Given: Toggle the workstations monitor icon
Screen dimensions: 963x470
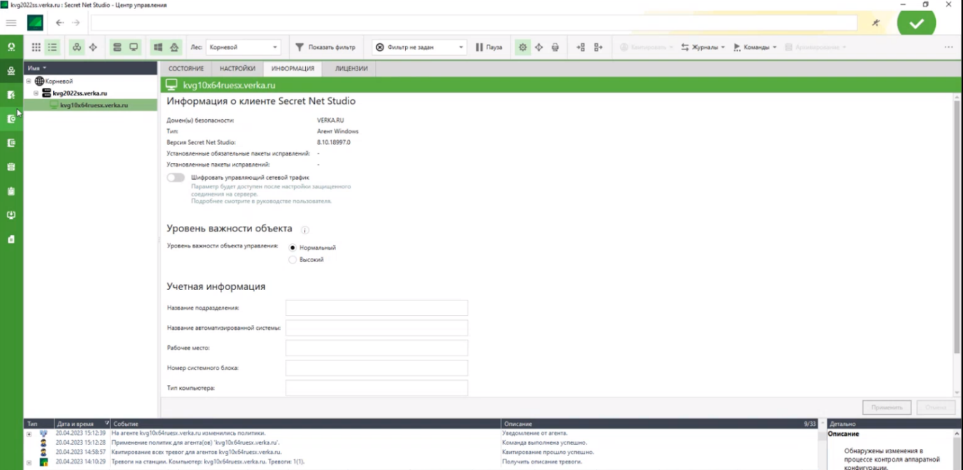Looking at the screenshot, I should [x=133, y=47].
